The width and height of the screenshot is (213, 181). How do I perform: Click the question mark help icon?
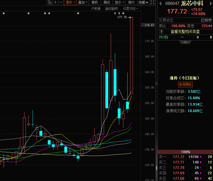161,32
